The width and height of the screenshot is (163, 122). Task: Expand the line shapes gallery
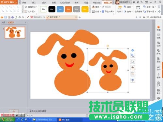point(22,12)
